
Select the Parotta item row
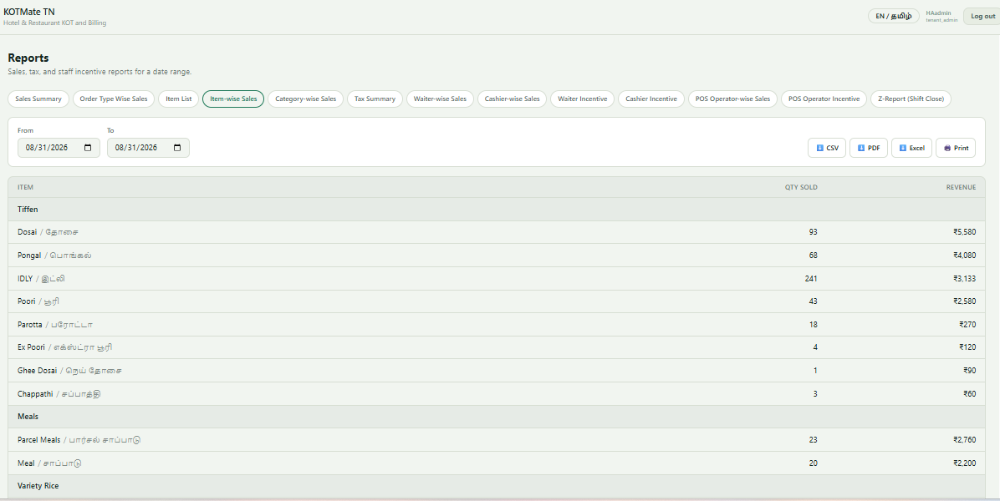pyautogui.click(x=496, y=325)
